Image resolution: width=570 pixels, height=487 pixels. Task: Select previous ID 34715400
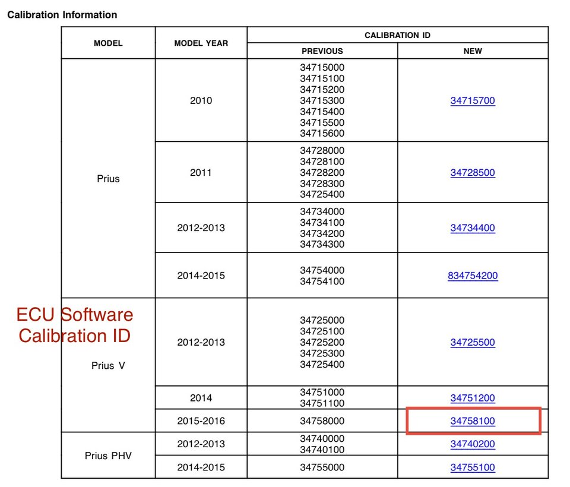pos(322,112)
